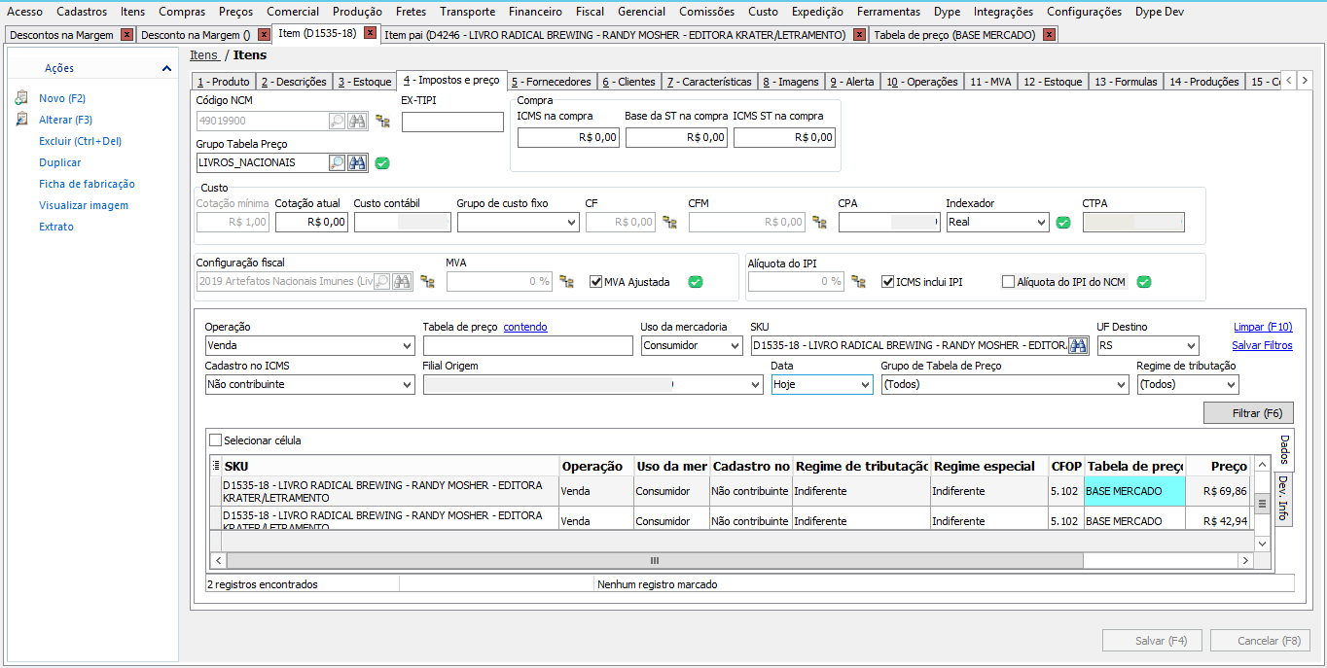The width and height of the screenshot is (1327, 668).
Task: Click the horizontal scrollbar thumb in results grid
Action: tap(655, 561)
